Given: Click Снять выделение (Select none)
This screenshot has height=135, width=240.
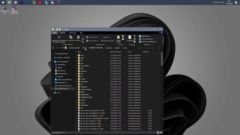Looking at the screenshot, I should (146, 39).
